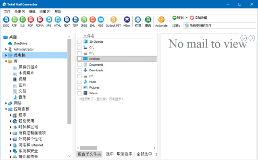Open the 编辑 menu
Screen dimensions: 258x160
(x=32, y=12)
